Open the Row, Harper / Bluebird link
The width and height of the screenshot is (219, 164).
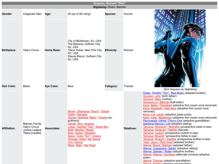[x=82, y=133]
